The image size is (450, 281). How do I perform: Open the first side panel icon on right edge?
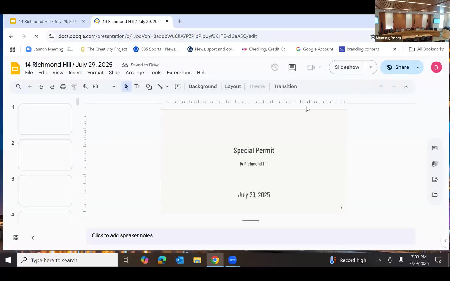click(435, 148)
